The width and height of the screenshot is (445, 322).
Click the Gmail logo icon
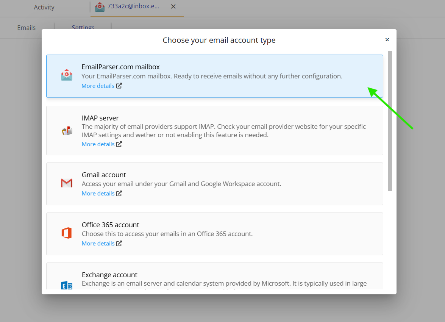pyautogui.click(x=67, y=183)
